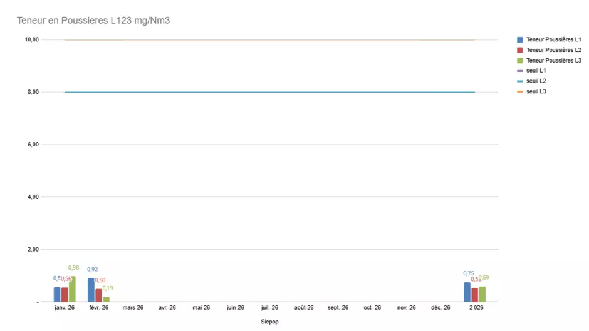The height and width of the screenshot is (331, 589).
Task: Select the seuil L3 legend label
Action: tap(536, 91)
